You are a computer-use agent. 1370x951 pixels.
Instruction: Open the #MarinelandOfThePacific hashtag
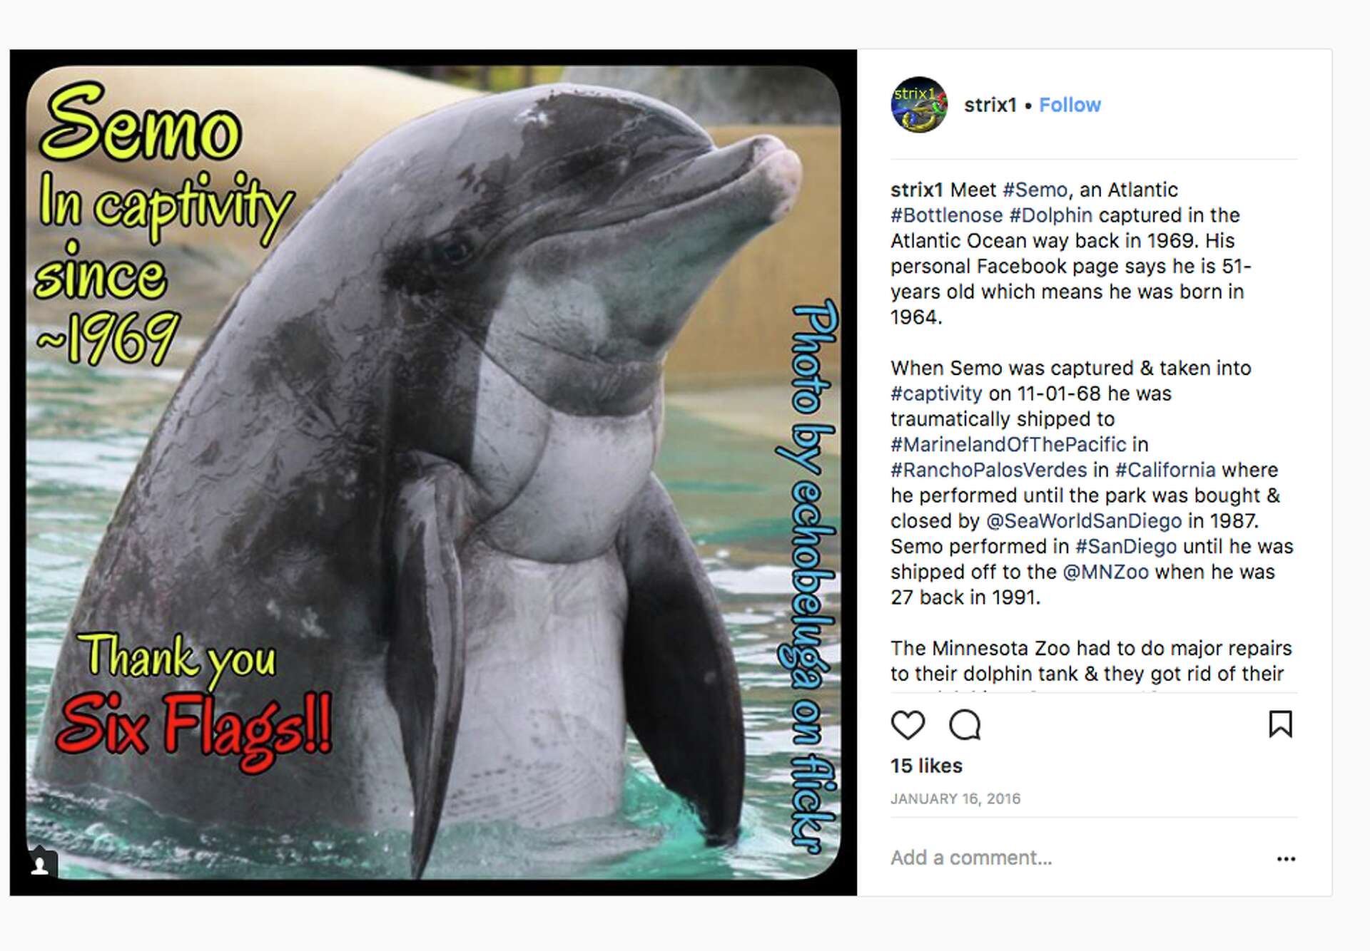pyautogui.click(x=1008, y=445)
